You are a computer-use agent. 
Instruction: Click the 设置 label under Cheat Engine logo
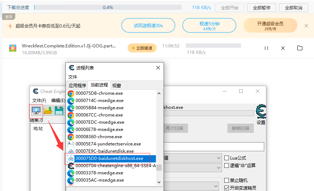pos(261,122)
